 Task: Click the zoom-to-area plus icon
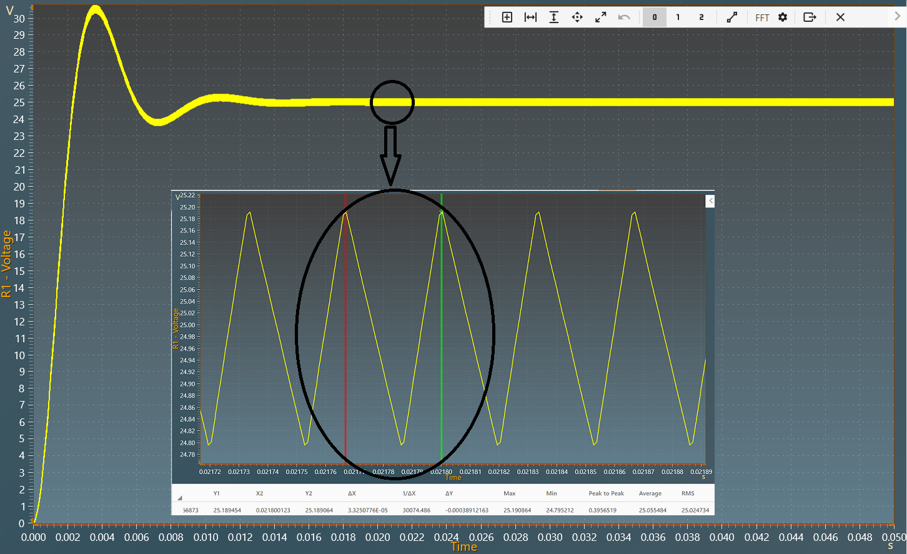point(507,17)
